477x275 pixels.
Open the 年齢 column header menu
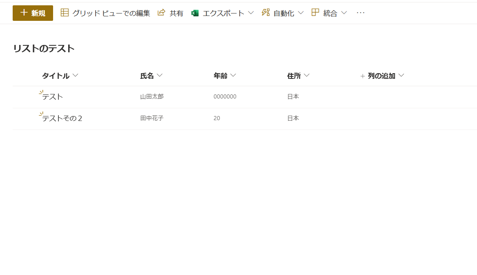(233, 75)
